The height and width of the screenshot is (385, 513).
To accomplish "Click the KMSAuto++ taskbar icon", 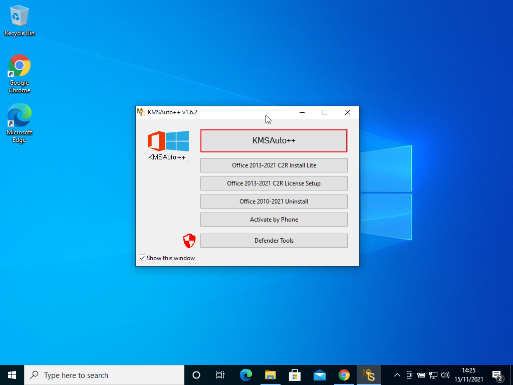I will (x=368, y=375).
